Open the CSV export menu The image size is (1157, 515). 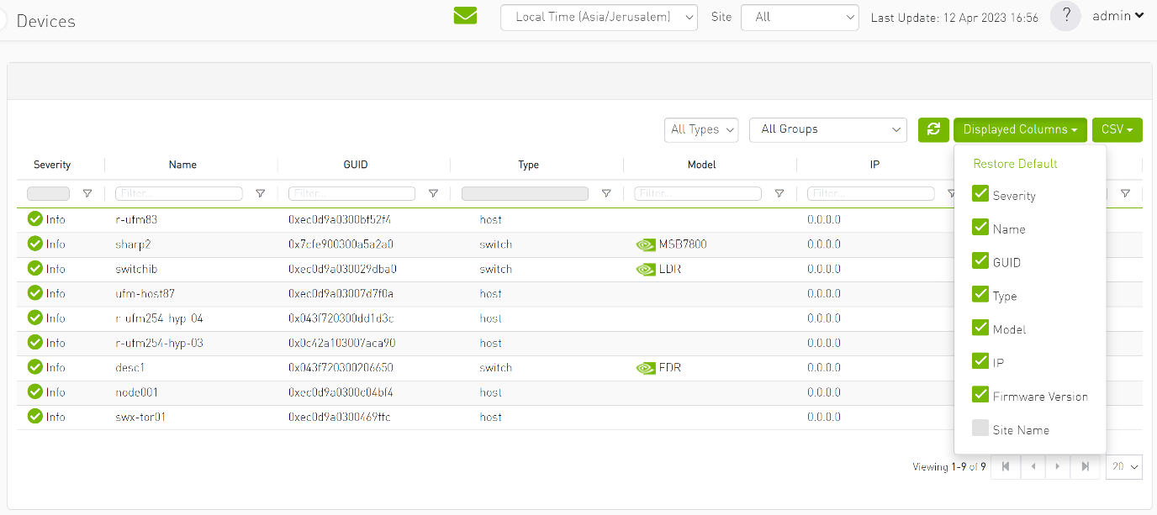(x=1117, y=130)
